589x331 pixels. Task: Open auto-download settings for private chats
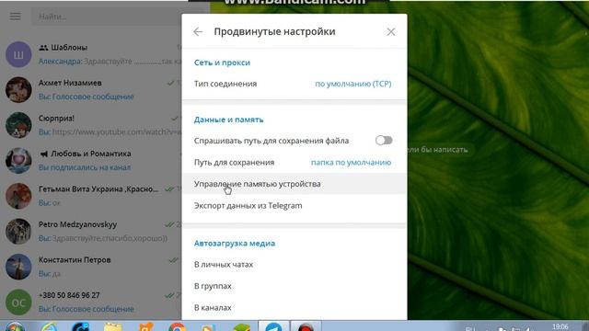point(294,265)
